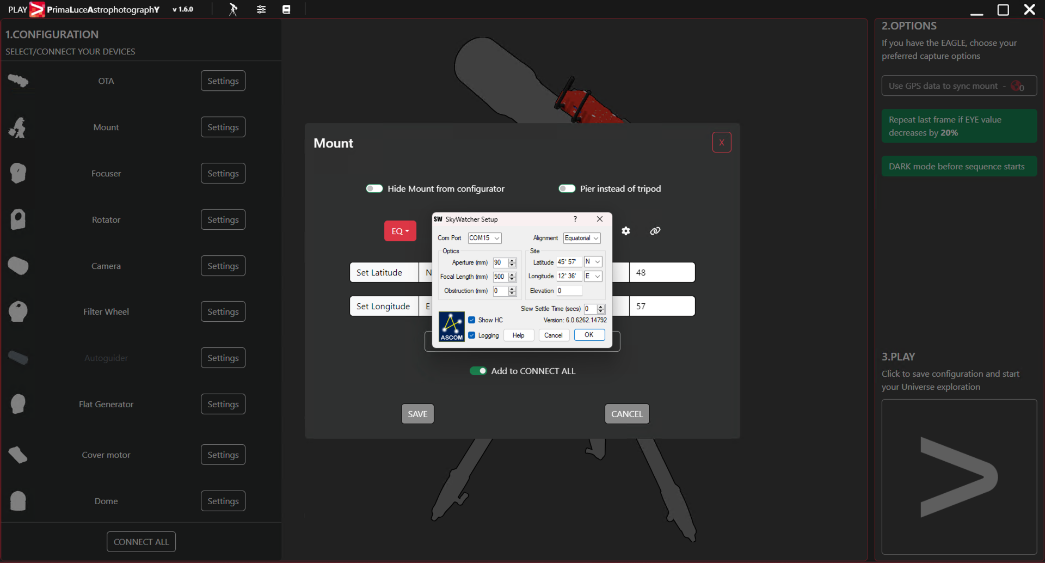Click the Rotator device icon

18,219
